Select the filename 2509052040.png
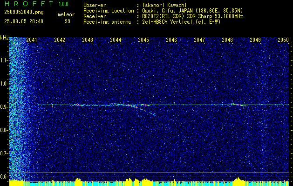 pyautogui.click(x=24, y=12)
